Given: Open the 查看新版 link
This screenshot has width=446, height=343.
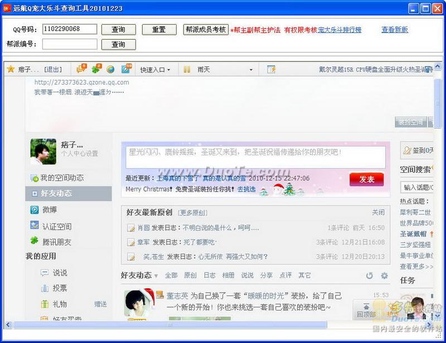Looking at the screenshot, I should 395,30.
